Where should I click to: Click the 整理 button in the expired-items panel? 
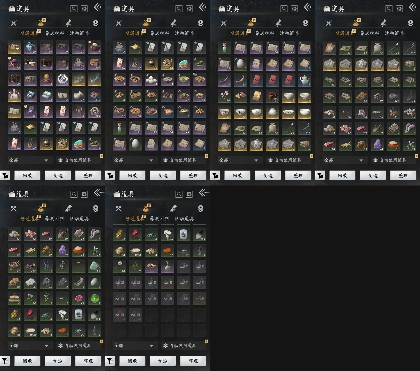pyautogui.click(x=193, y=361)
